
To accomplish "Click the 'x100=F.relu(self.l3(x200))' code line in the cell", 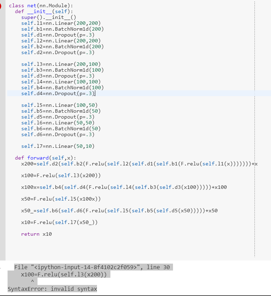I will (61, 175).
